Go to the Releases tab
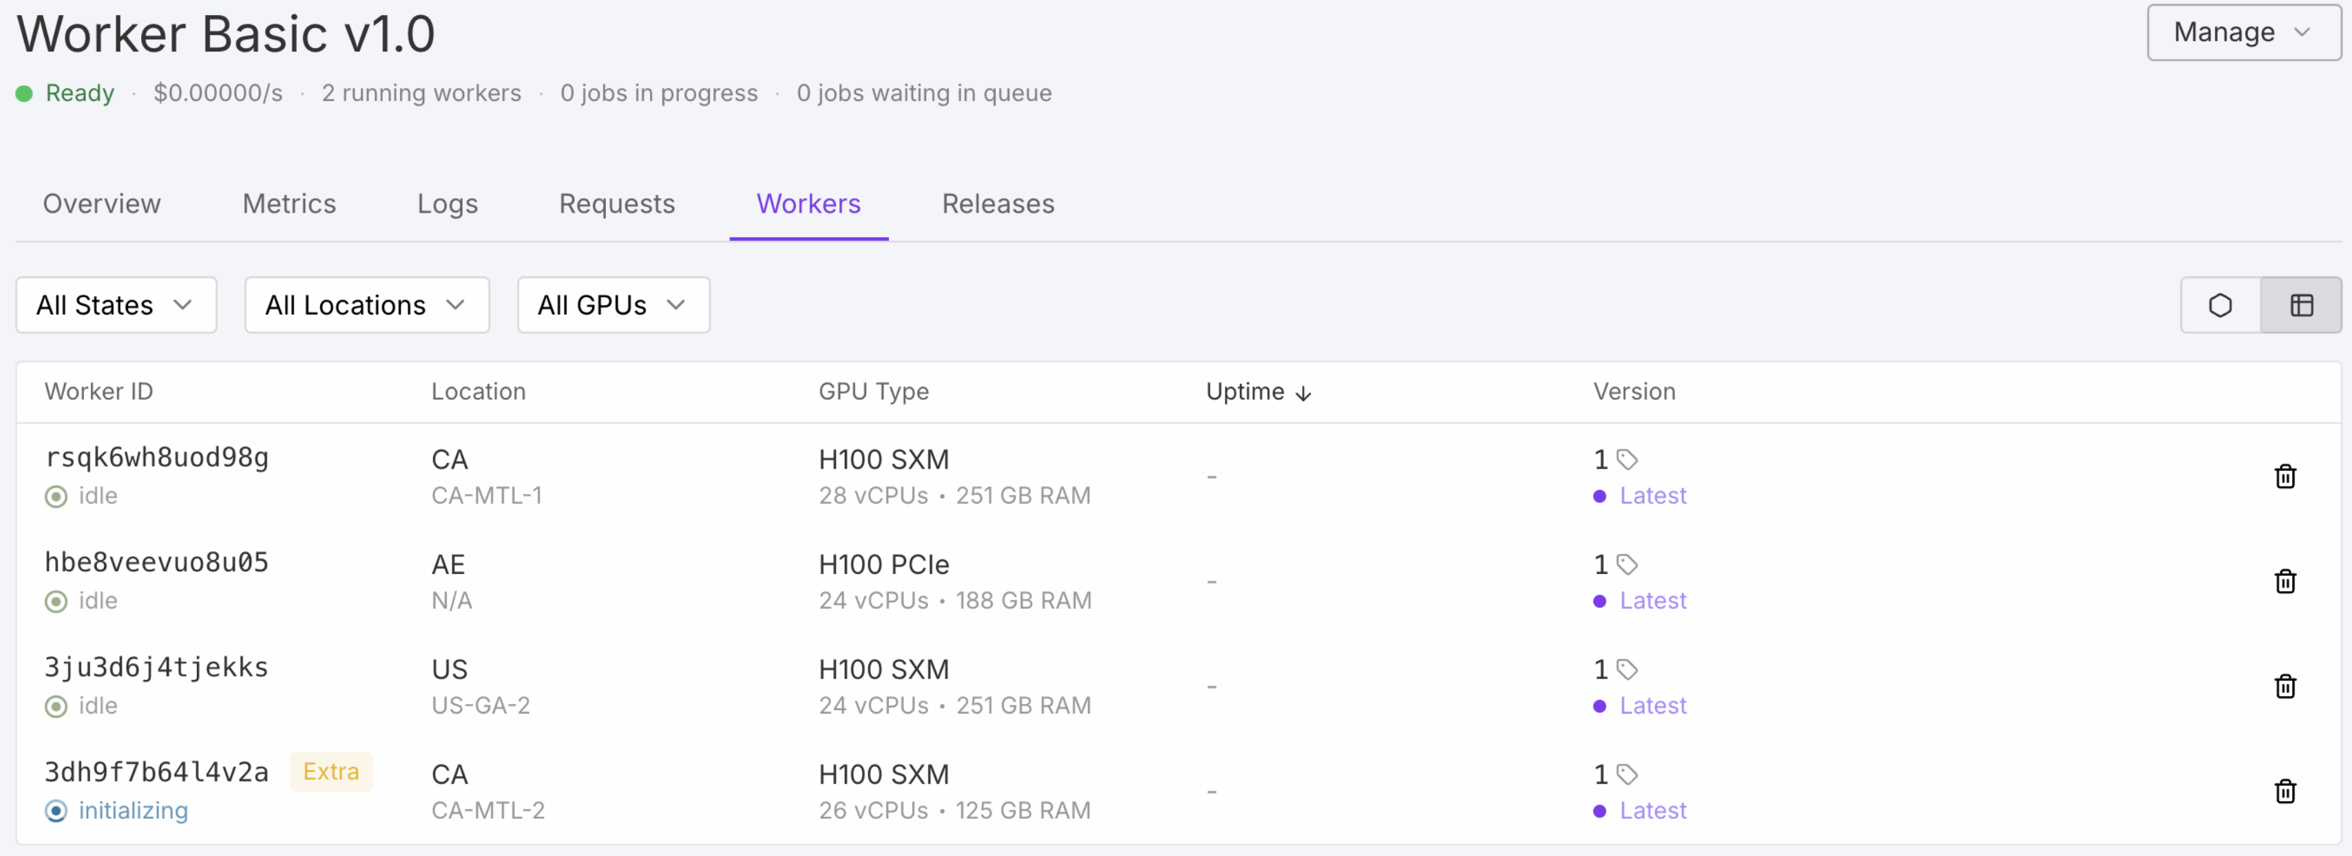The width and height of the screenshot is (2352, 856). [x=997, y=204]
